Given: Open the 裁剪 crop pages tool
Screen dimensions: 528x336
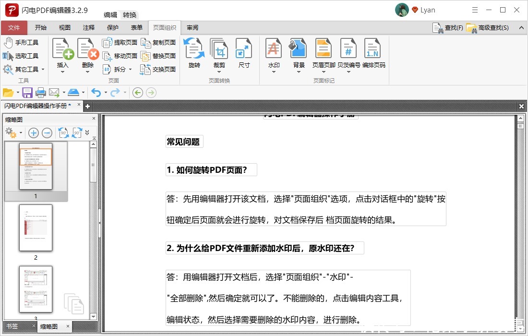Looking at the screenshot, I should point(219,53).
